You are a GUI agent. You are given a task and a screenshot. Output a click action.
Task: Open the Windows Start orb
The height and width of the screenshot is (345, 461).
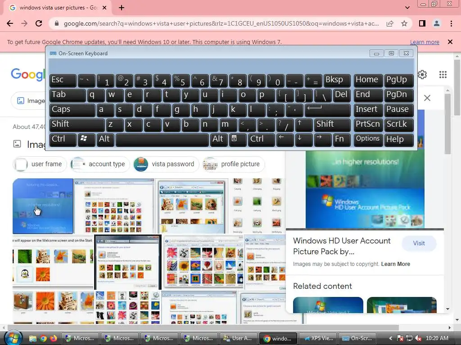coord(13,338)
